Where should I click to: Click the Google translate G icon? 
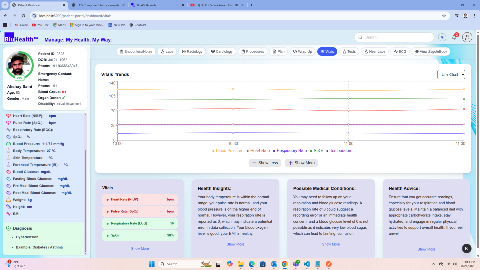click(442, 37)
